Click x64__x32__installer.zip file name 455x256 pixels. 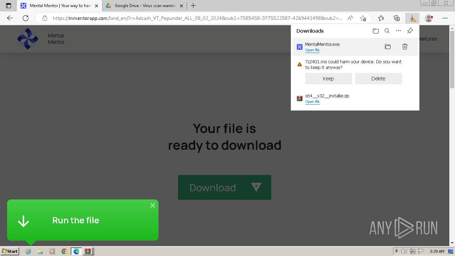(x=327, y=96)
